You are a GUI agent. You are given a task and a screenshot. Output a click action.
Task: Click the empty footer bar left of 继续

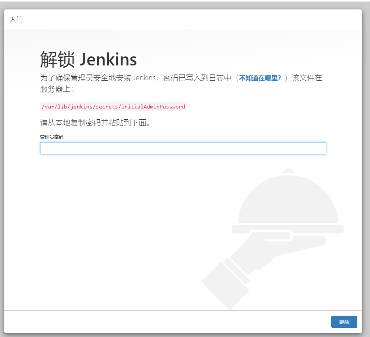click(163, 321)
